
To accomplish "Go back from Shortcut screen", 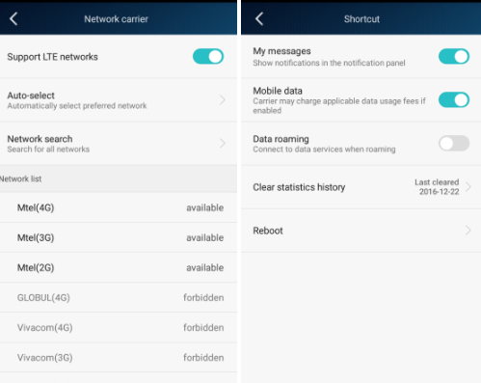I will point(259,19).
